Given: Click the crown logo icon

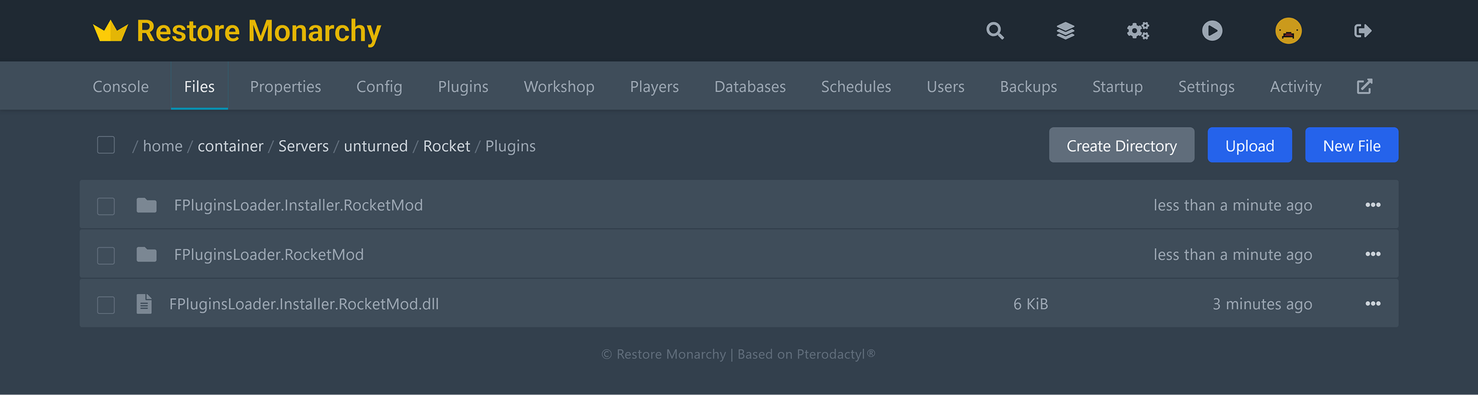Looking at the screenshot, I should [x=110, y=31].
